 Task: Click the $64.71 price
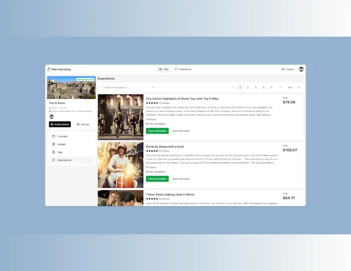(x=289, y=198)
